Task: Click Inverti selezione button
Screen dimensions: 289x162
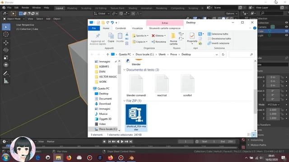Action: tap(219, 43)
